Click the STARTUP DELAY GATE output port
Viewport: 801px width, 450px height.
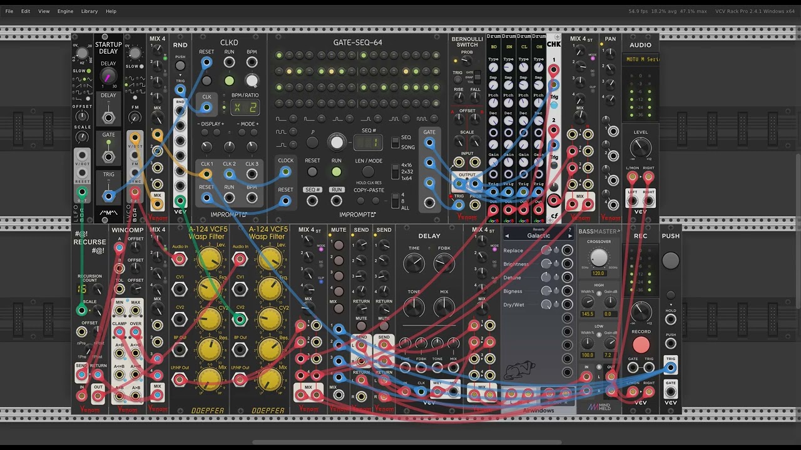click(108, 157)
